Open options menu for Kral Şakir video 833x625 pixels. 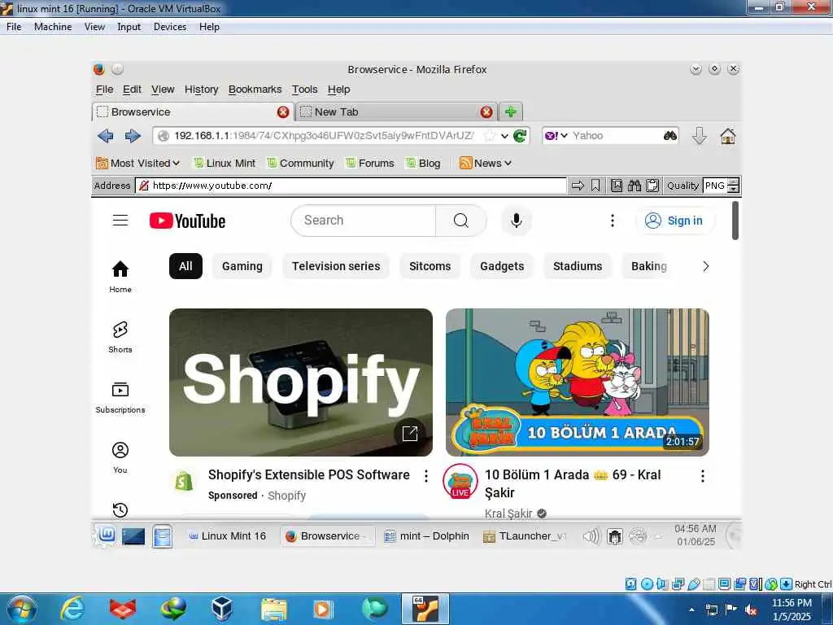(x=702, y=476)
